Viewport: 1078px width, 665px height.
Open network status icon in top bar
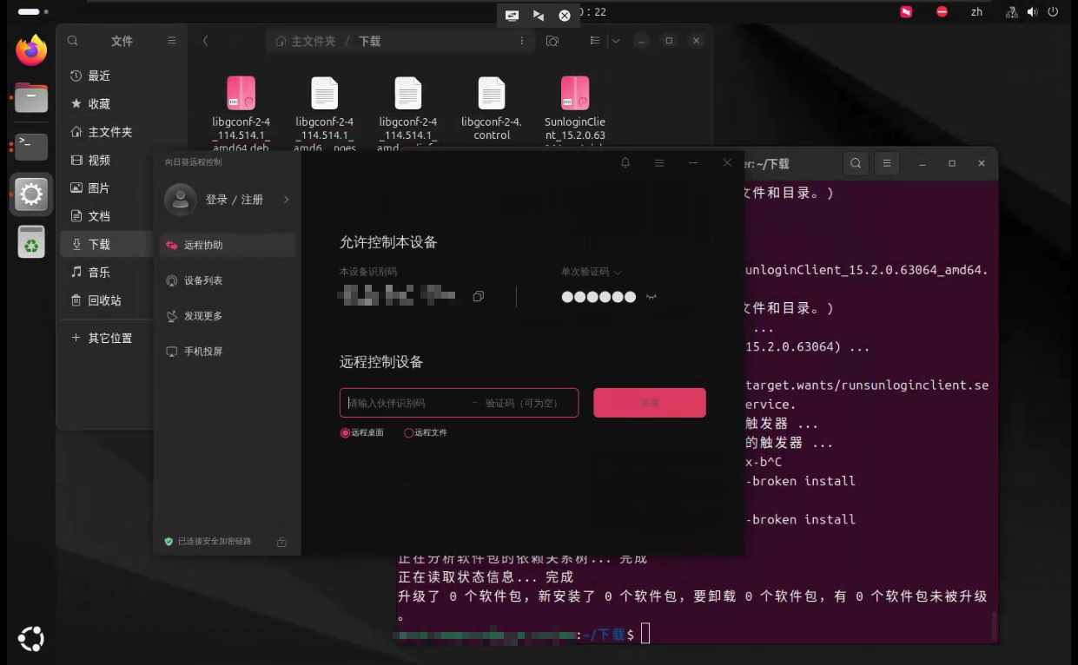(1011, 12)
